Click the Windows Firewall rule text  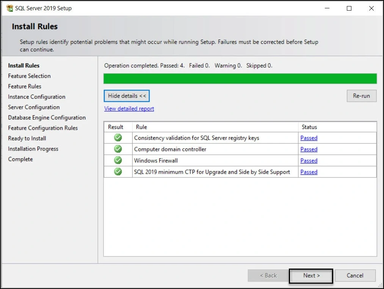click(156, 160)
